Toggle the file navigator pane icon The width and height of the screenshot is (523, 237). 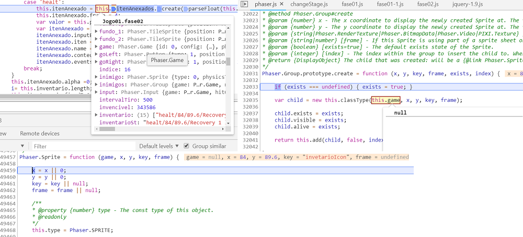[244, 4]
